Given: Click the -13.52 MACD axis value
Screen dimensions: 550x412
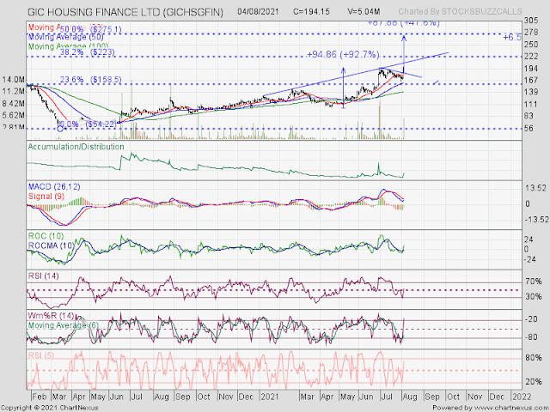Looking at the screenshot, I should [x=536, y=220].
